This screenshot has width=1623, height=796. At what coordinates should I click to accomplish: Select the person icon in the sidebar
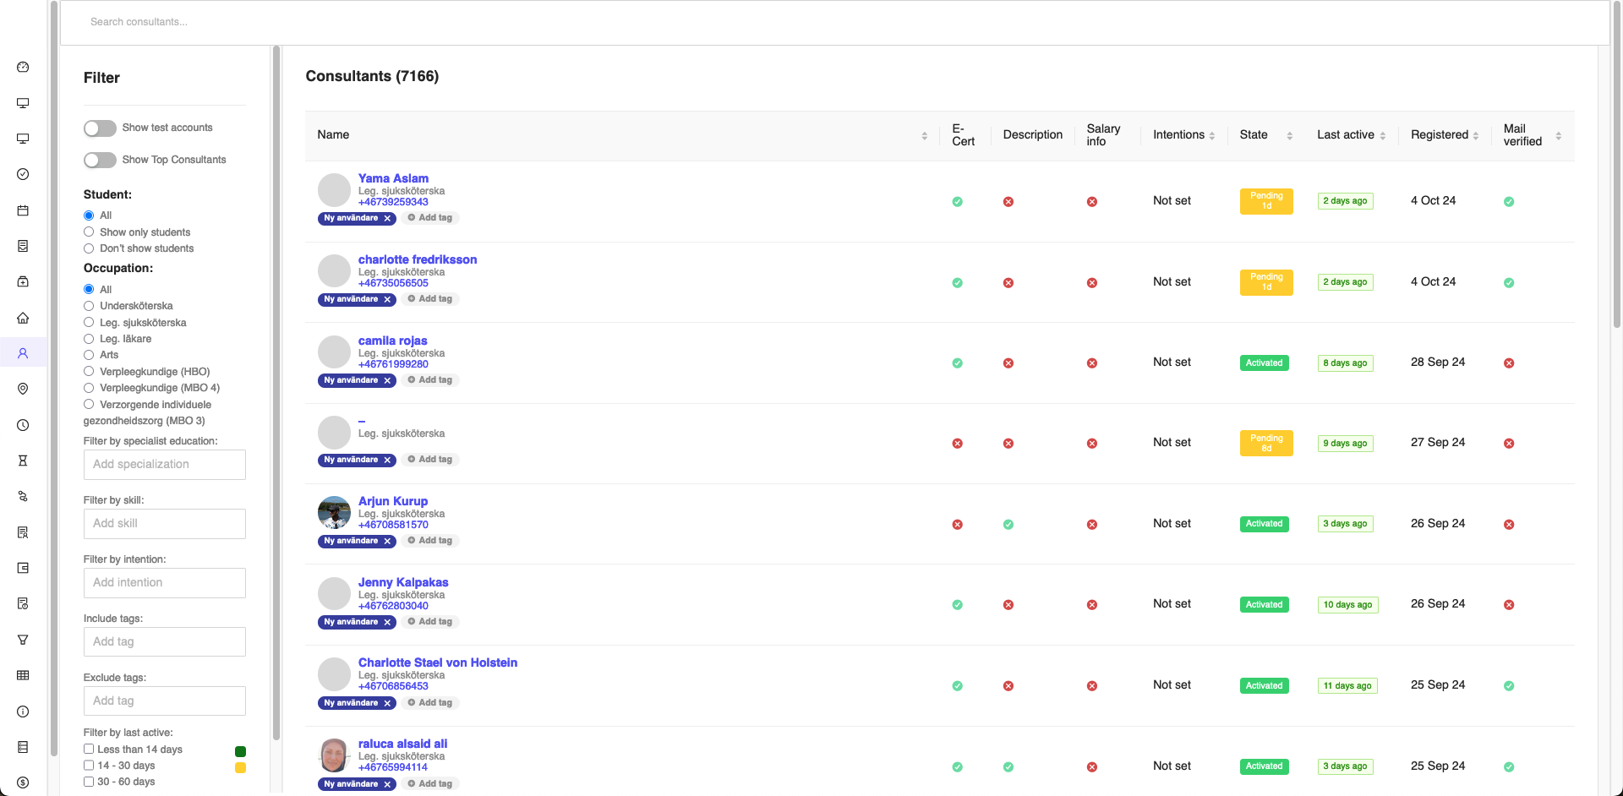click(23, 353)
